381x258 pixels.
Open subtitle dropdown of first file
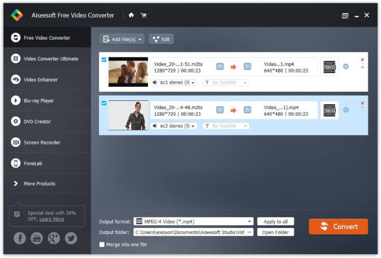[226, 82]
